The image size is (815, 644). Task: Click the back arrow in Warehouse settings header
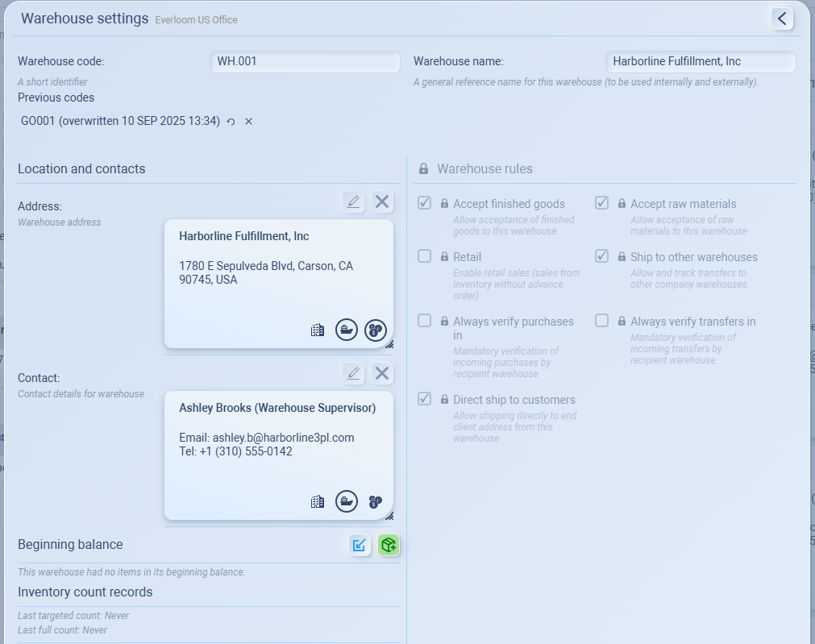[x=781, y=19]
